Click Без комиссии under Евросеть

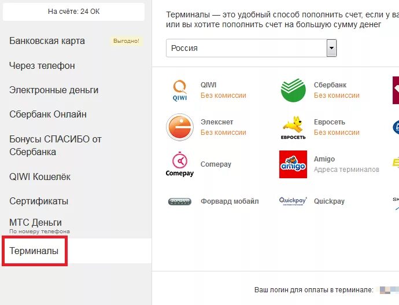coord(337,133)
